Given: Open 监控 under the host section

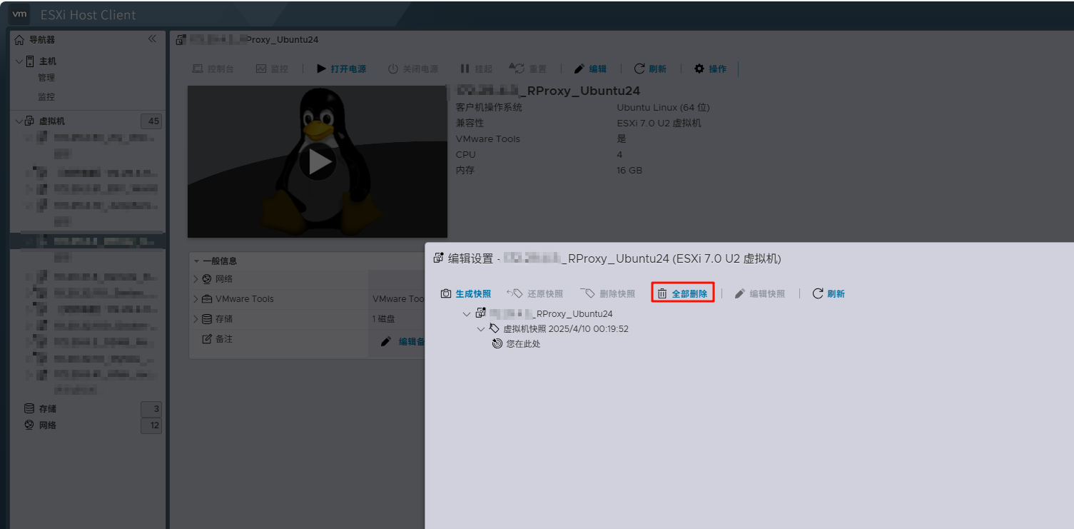Looking at the screenshot, I should coord(46,97).
